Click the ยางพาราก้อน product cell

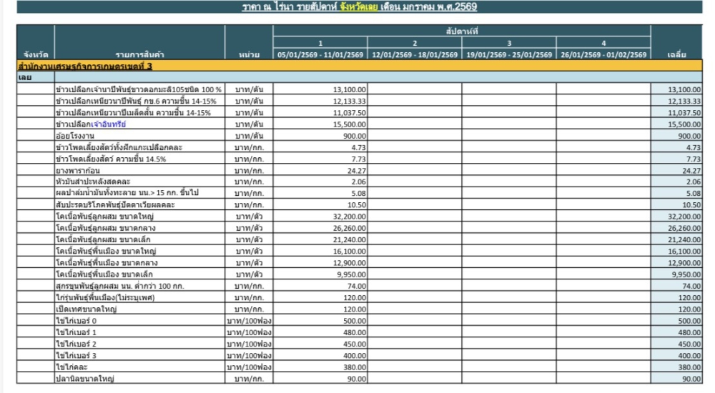139,170
